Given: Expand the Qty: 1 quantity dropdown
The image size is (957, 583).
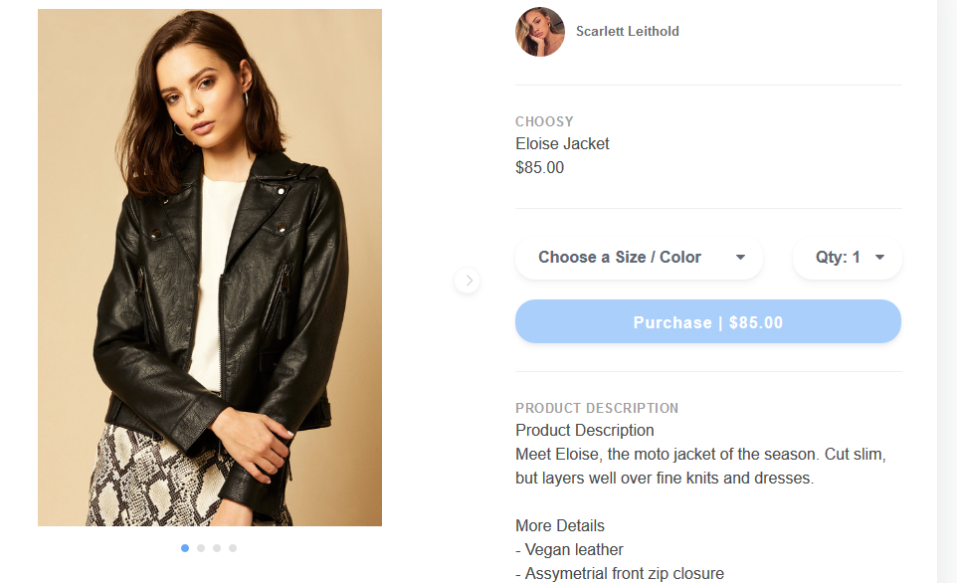Looking at the screenshot, I should [x=838, y=258].
